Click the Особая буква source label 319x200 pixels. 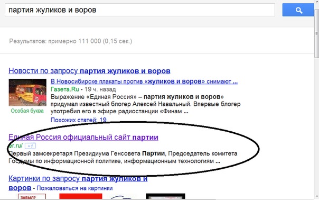click(x=27, y=111)
